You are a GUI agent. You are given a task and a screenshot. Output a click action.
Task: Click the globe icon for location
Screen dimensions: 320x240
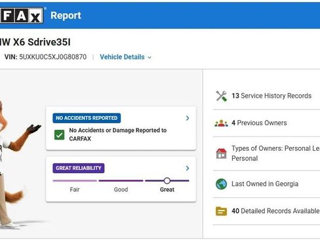click(222, 184)
